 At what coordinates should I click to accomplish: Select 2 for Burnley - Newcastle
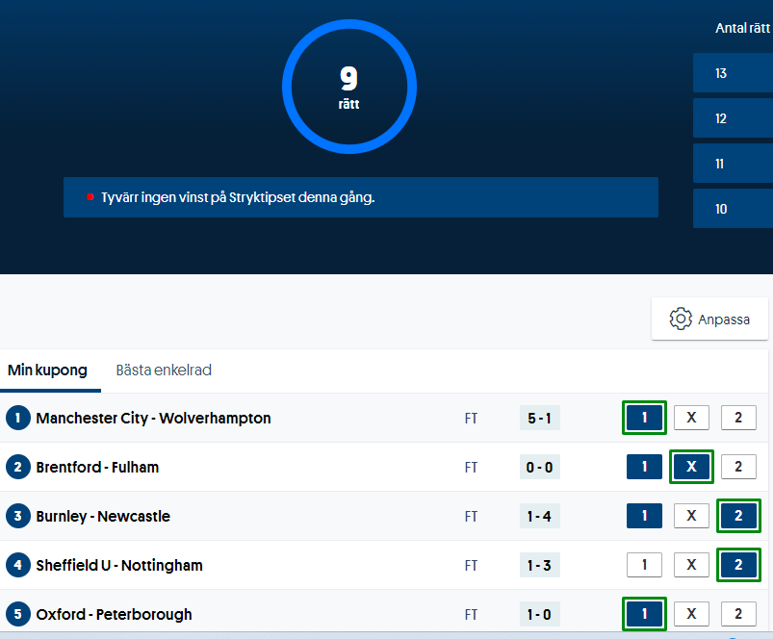pyautogui.click(x=738, y=516)
